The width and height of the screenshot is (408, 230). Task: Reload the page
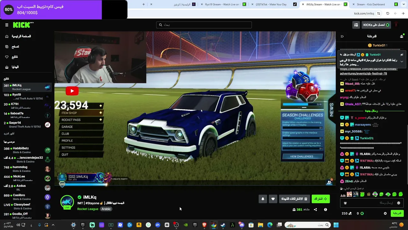tap(388, 13)
